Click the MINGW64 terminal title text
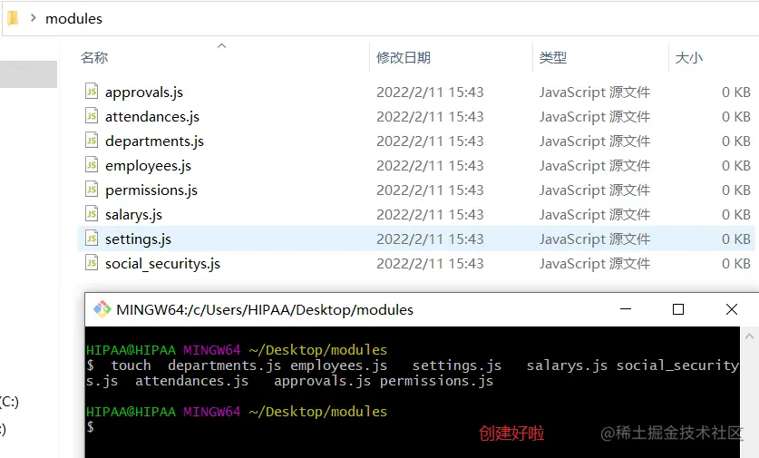759x458 pixels. click(265, 310)
